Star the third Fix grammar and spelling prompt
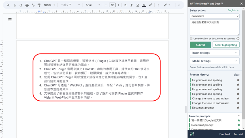The image size is (245, 138). pos(238,89)
